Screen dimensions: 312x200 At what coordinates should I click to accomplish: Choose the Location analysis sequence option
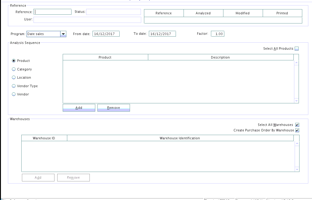[x=14, y=77]
